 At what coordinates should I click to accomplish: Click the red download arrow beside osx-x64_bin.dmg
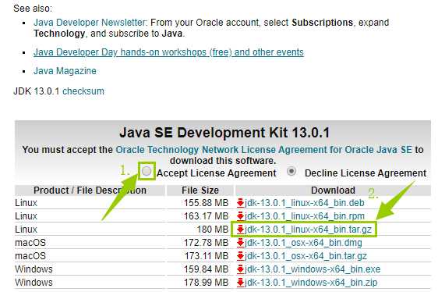click(x=240, y=243)
